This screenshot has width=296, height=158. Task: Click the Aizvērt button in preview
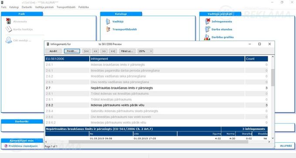point(54,51)
